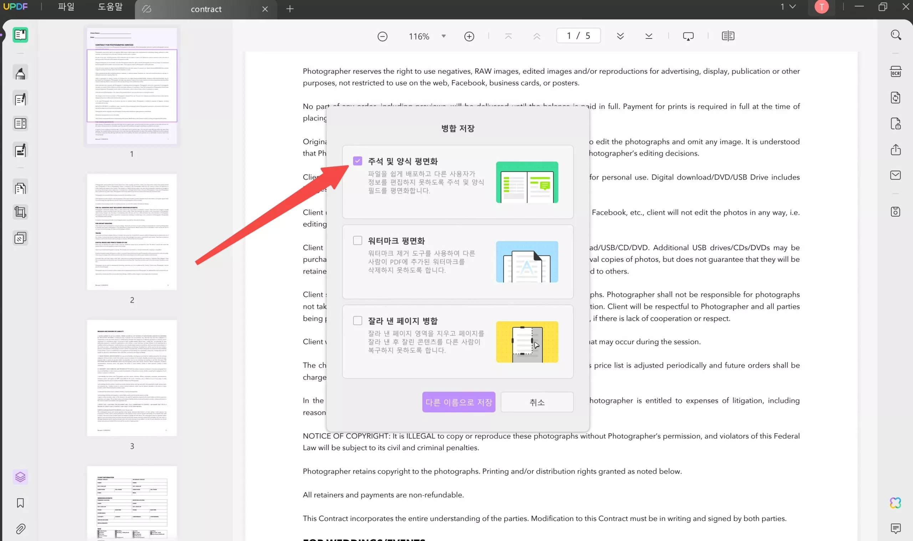This screenshot has height=541, width=913.
Task: Click the 다른 이름으로 저장 button
Action: [459, 402]
